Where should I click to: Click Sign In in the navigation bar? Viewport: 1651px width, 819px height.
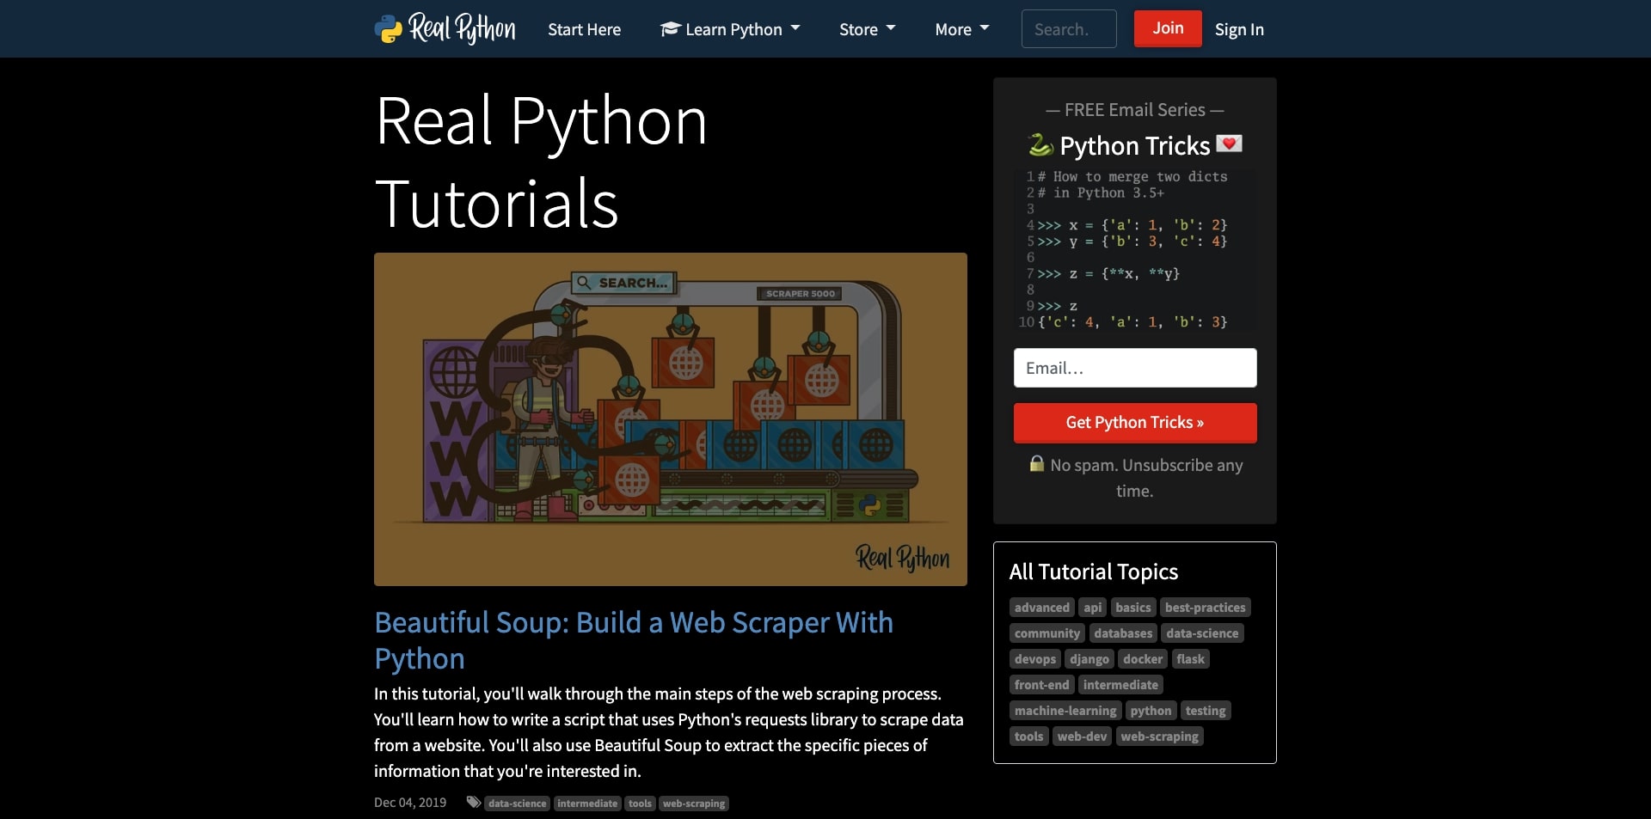pos(1239,28)
